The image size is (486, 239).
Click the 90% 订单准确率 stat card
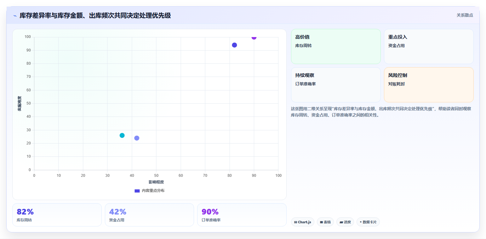click(x=242, y=215)
